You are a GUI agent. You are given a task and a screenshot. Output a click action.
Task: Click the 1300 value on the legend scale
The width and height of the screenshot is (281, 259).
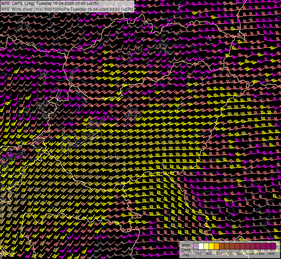coord(260,254)
